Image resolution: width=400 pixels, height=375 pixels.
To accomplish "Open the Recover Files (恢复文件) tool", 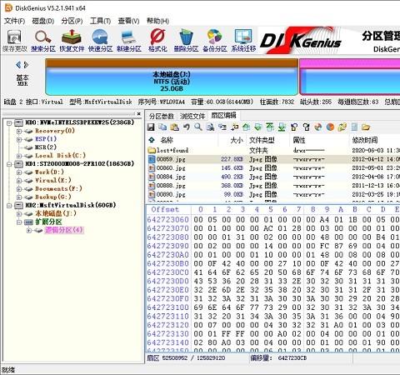I will point(72,41).
